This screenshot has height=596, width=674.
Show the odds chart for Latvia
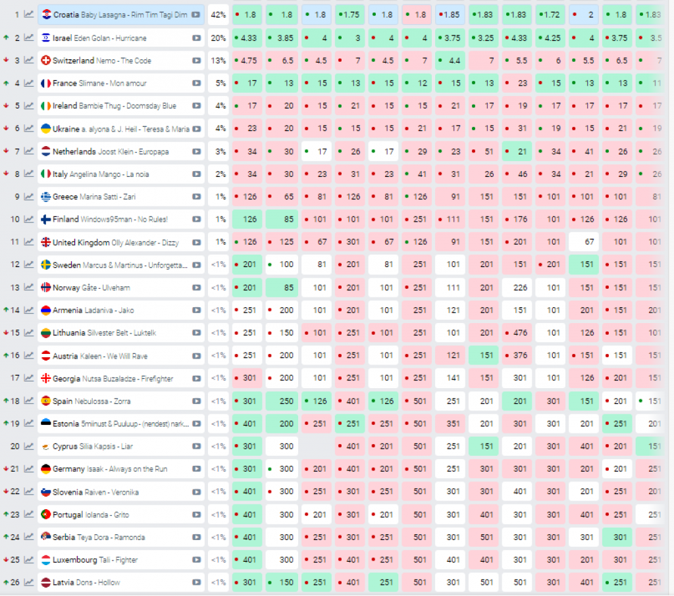coord(28,582)
